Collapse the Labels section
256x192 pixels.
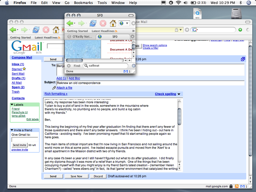(12, 104)
